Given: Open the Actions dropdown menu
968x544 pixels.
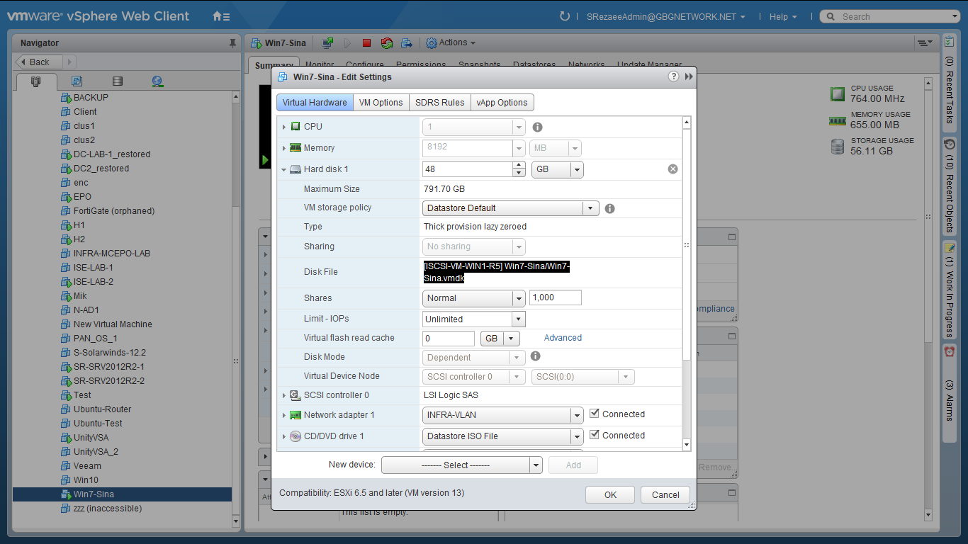Looking at the screenshot, I should tap(451, 43).
